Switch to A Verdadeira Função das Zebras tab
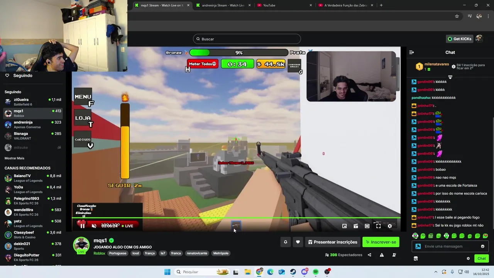The height and width of the screenshot is (278, 494). click(345, 5)
